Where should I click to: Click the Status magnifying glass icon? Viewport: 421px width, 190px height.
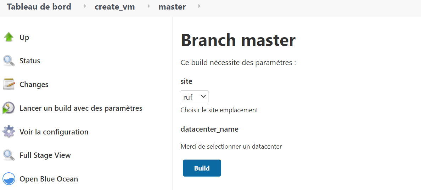(9, 61)
